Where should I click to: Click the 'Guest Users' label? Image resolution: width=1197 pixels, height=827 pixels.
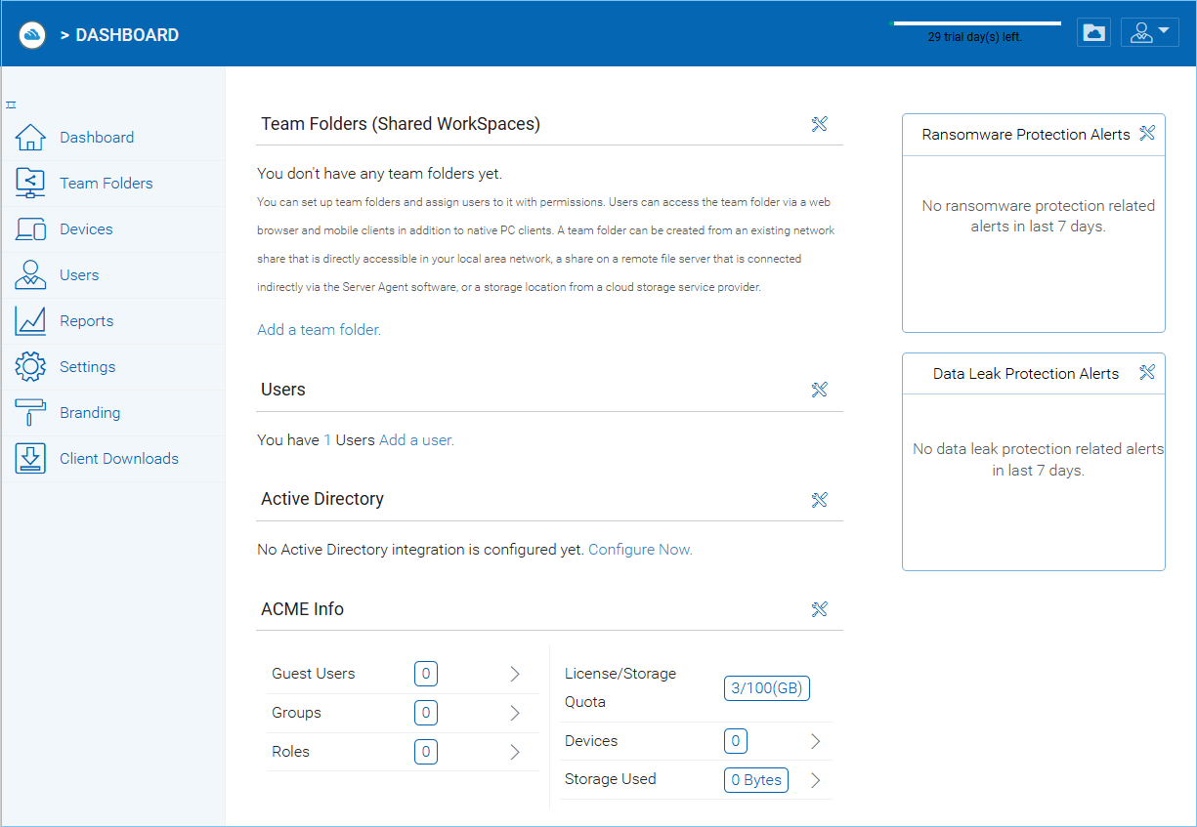pyautogui.click(x=314, y=674)
